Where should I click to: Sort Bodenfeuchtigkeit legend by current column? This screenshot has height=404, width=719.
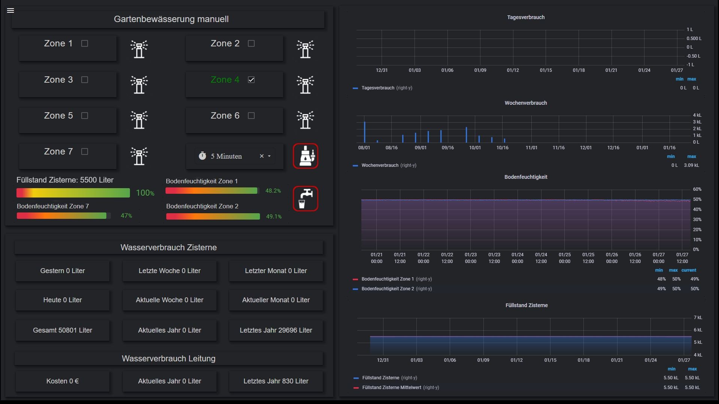[x=689, y=270]
